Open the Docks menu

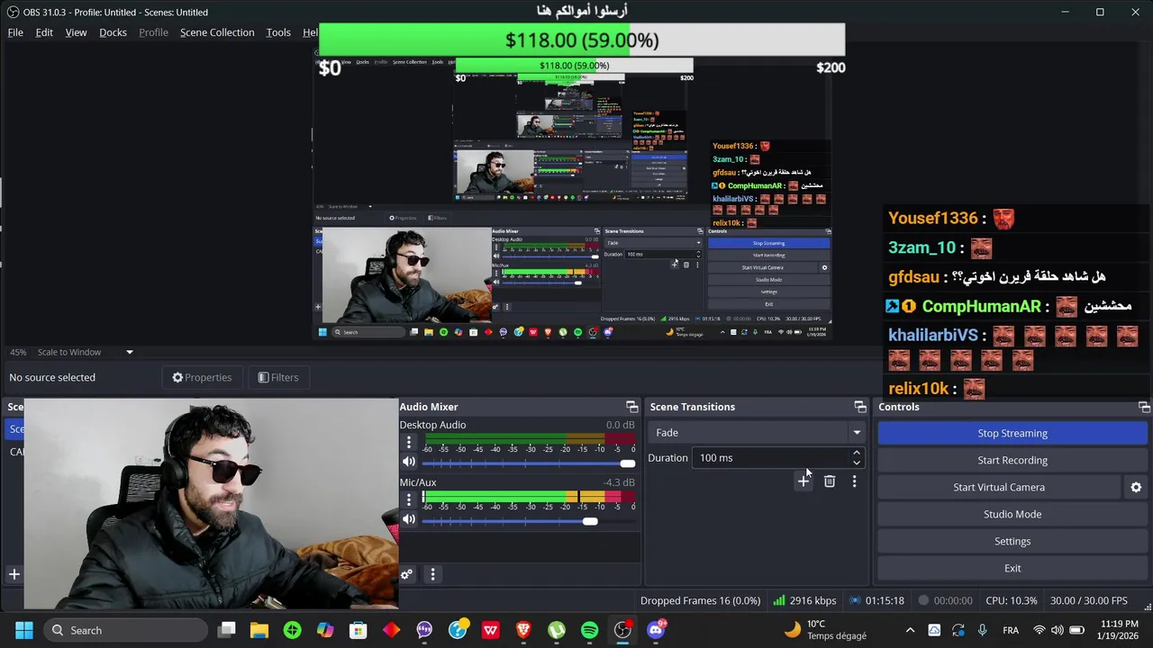pos(113,32)
